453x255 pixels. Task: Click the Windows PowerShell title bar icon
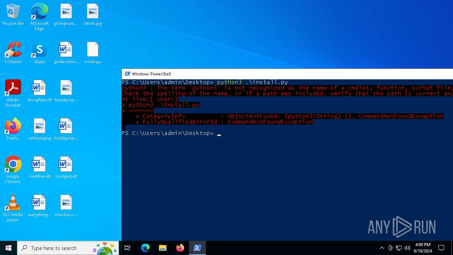[x=127, y=74]
